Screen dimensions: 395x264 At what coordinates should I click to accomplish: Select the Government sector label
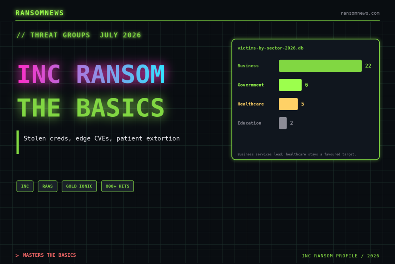point(251,85)
